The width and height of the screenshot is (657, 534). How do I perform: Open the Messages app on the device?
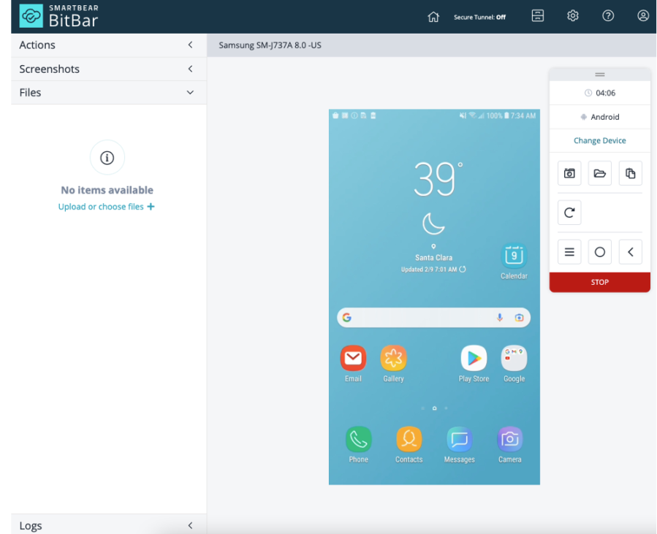point(459,444)
